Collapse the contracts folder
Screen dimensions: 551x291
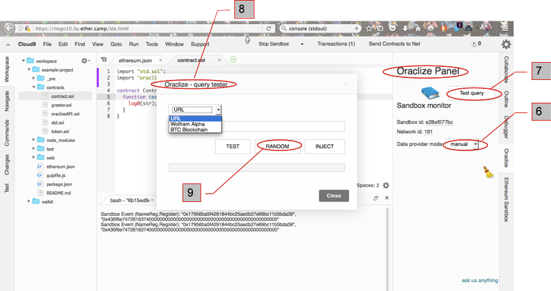click(34, 87)
